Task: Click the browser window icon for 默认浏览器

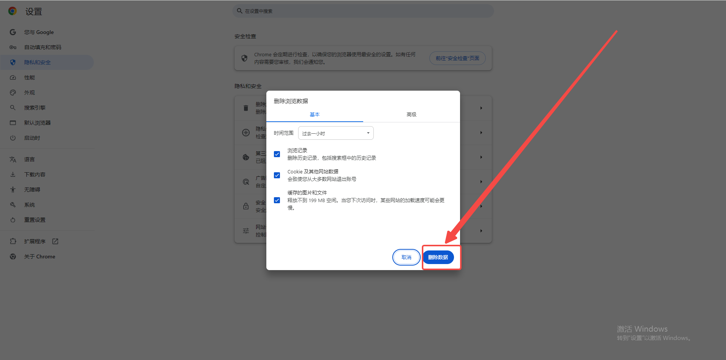Action: coord(13,123)
